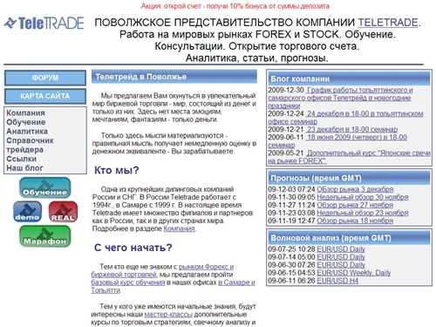Open the 23 декабря в 18-00 семинар link
436x327 pixels.
point(352,129)
